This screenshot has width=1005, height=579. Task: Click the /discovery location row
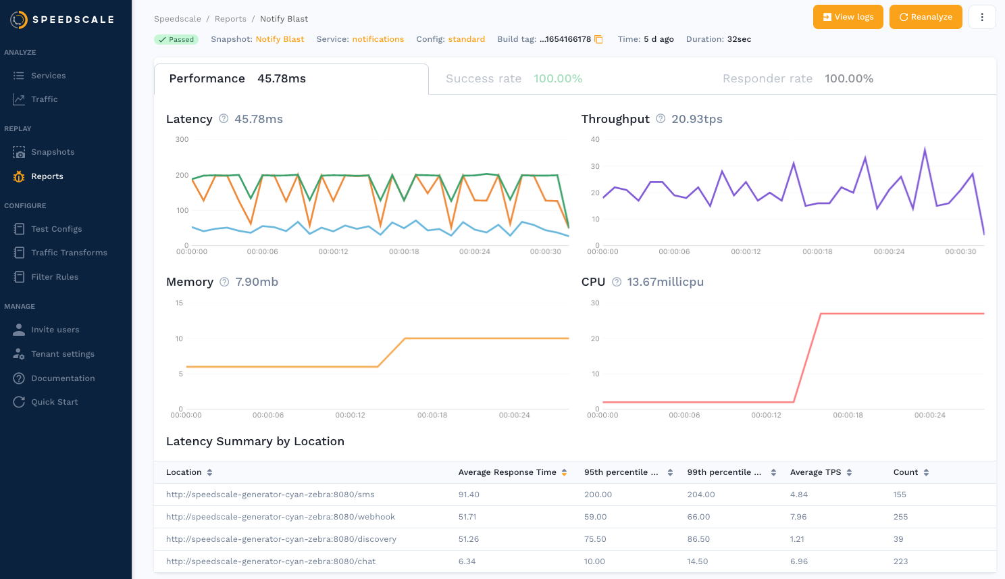[x=575, y=539]
